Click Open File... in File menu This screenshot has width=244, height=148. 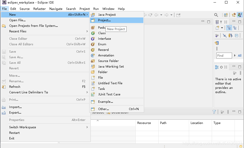click(x=45, y=20)
